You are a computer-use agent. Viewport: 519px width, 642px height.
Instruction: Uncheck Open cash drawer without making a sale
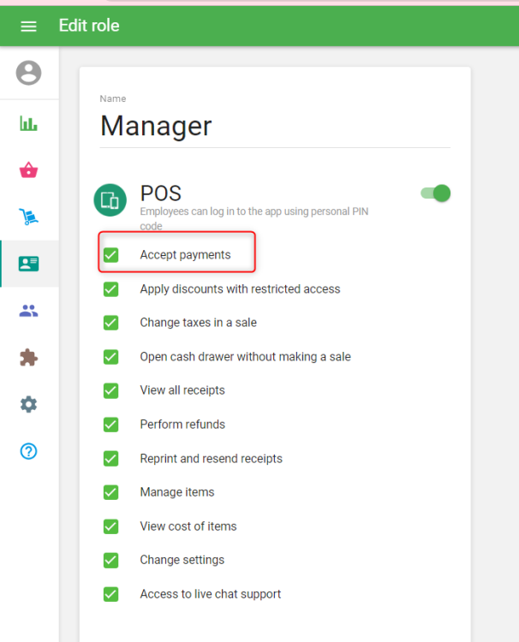pyautogui.click(x=111, y=357)
